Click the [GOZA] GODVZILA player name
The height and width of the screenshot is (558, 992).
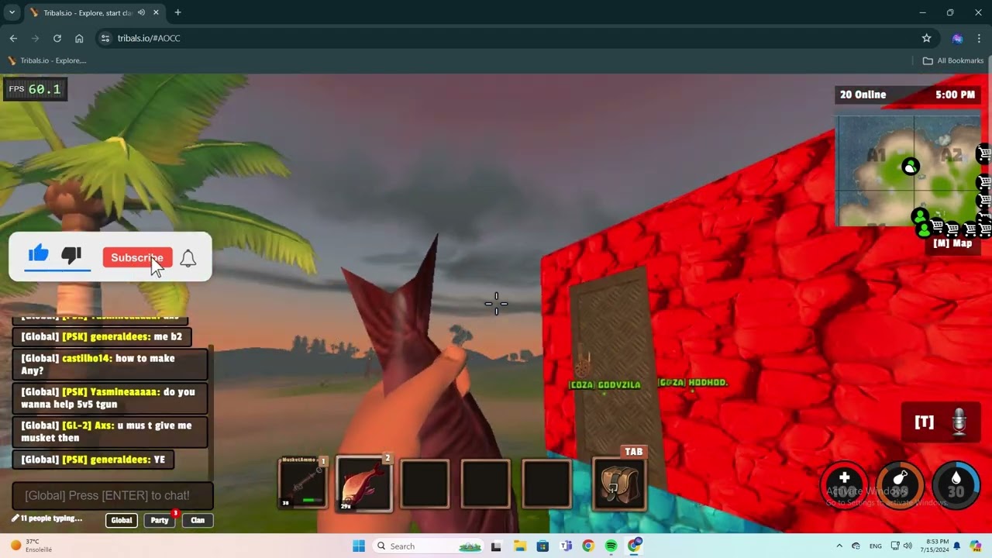click(x=604, y=385)
